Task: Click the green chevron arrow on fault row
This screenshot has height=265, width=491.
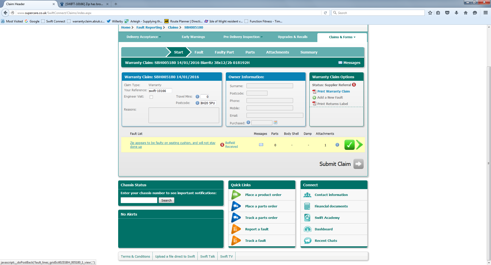Action: [x=359, y=145]
